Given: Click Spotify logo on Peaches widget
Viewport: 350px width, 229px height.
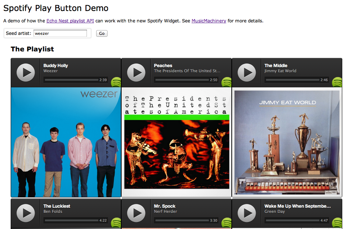Looking at the screenshot, I should point(227,82).
